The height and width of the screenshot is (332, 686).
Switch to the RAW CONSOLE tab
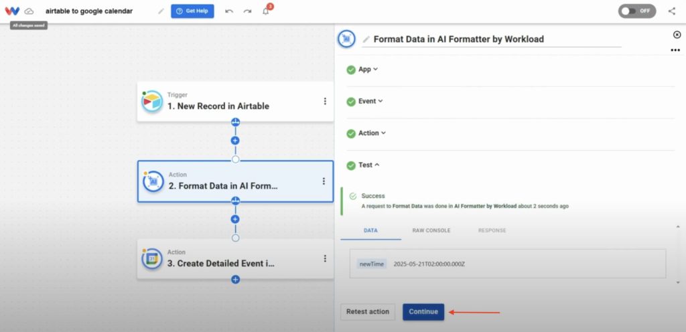431,230
